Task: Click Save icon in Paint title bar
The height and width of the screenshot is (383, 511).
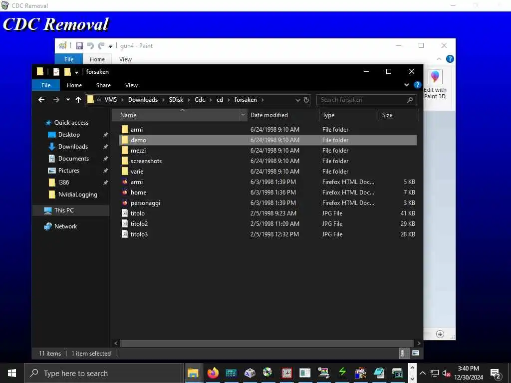Action: (79, 46)
